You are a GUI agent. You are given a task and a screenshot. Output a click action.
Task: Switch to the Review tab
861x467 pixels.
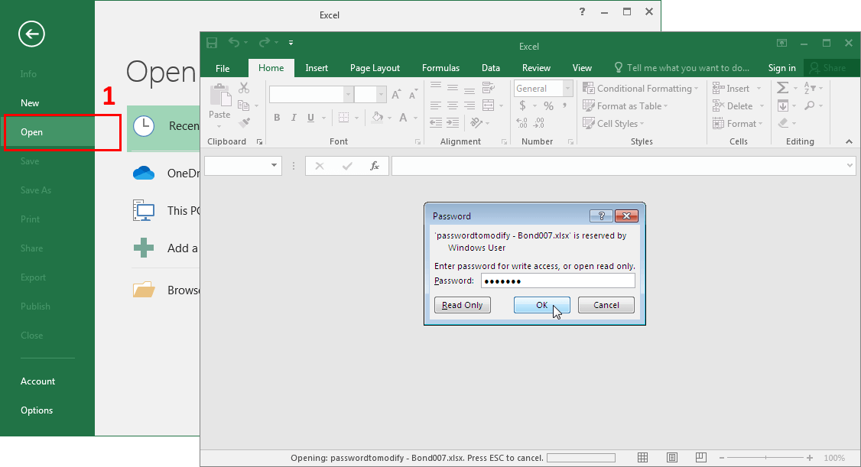tap(536, 68)
